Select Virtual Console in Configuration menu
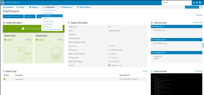Viewport: 204px width, 95px height. pyautogui.click(x=52, y=13)
